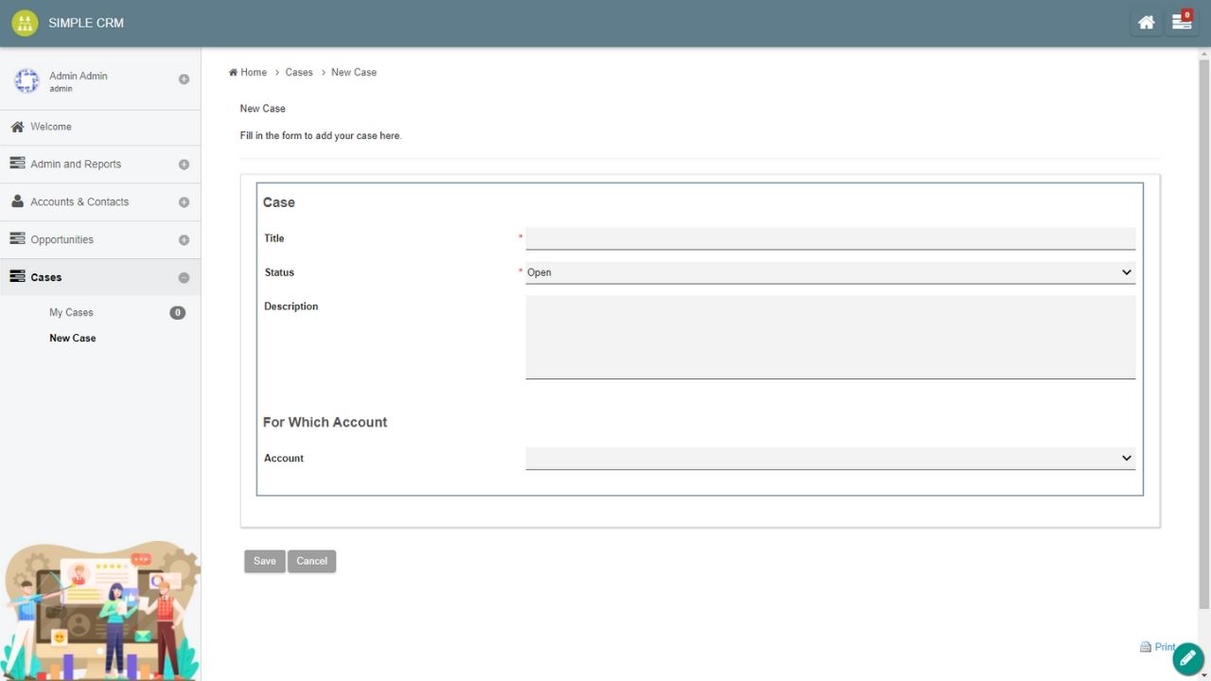Click into the Title input field

tap(830, 238)
